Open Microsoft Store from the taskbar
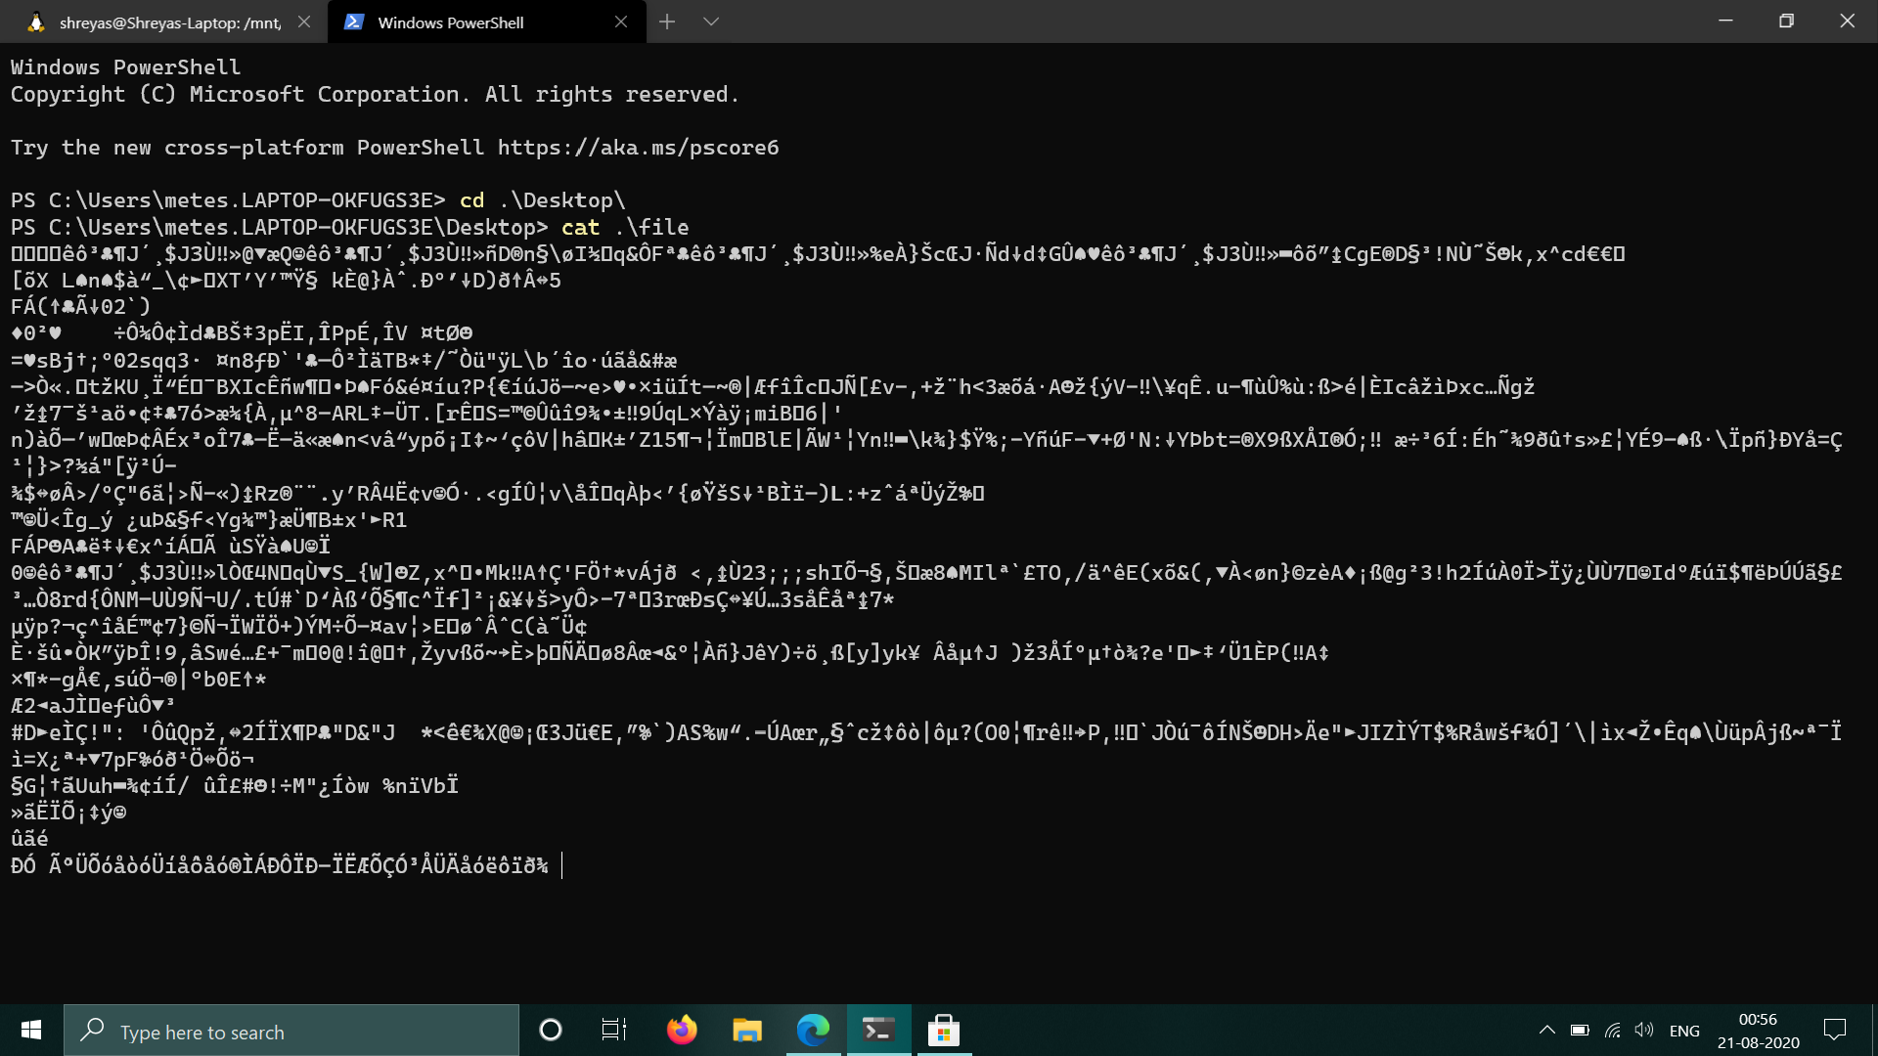 pyautogui.click(x=944, y=1030)
